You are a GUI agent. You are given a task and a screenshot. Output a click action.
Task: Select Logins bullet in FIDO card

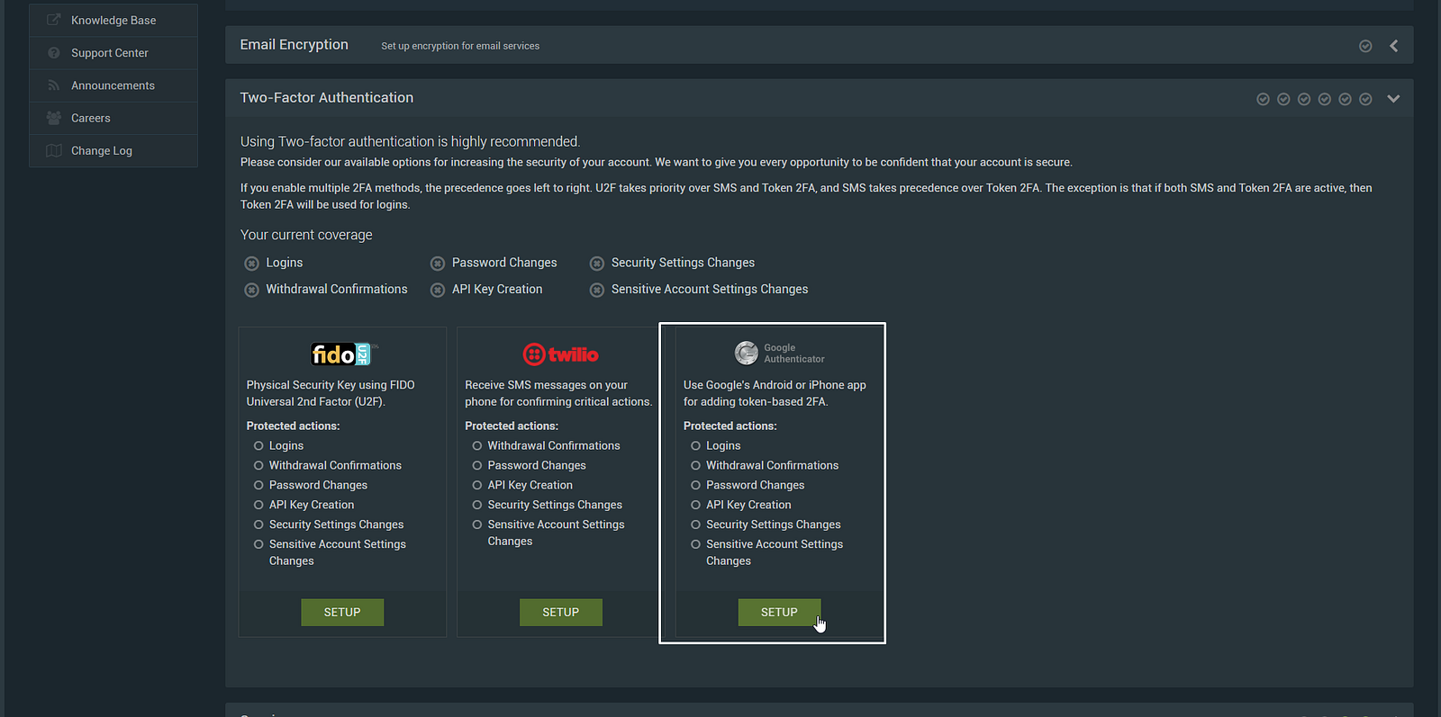point(258,445)
